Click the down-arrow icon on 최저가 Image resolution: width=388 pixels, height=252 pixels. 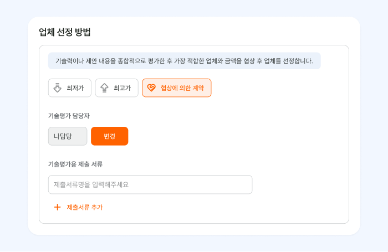58,88
